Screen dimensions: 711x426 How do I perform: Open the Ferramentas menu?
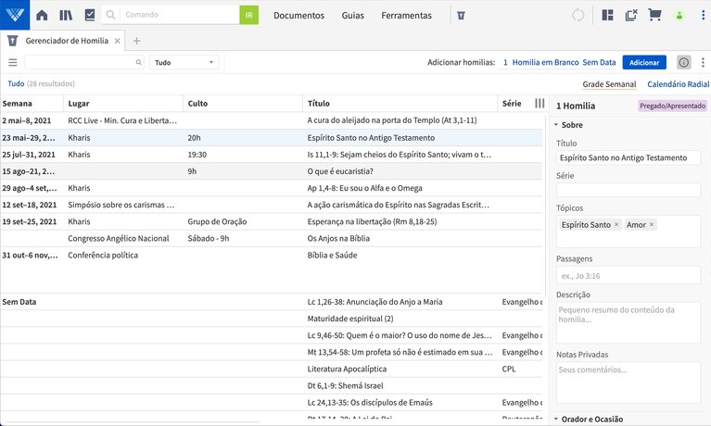[x=406, y=16]
